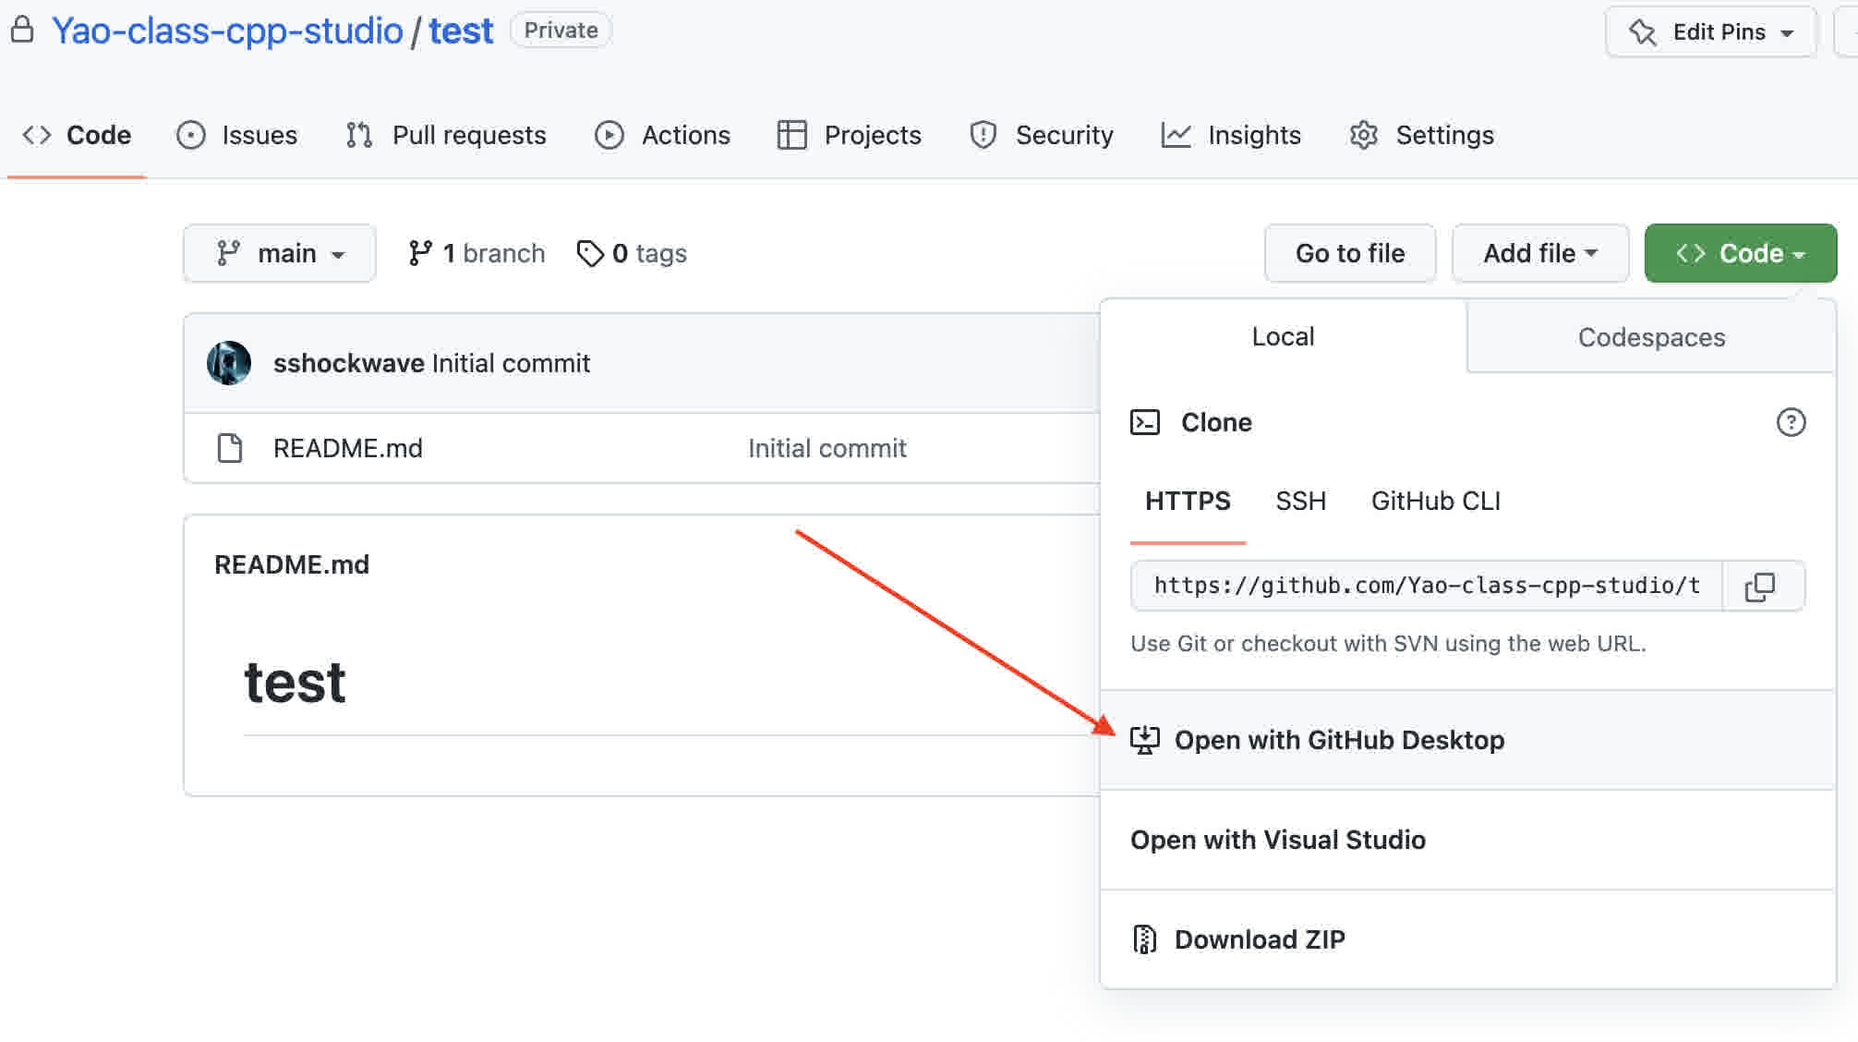Image resolution: width=1858 pixels, height=1042 pixels.
Task: Choose Open with GitHub Desktop
Action: point(1467,740)
